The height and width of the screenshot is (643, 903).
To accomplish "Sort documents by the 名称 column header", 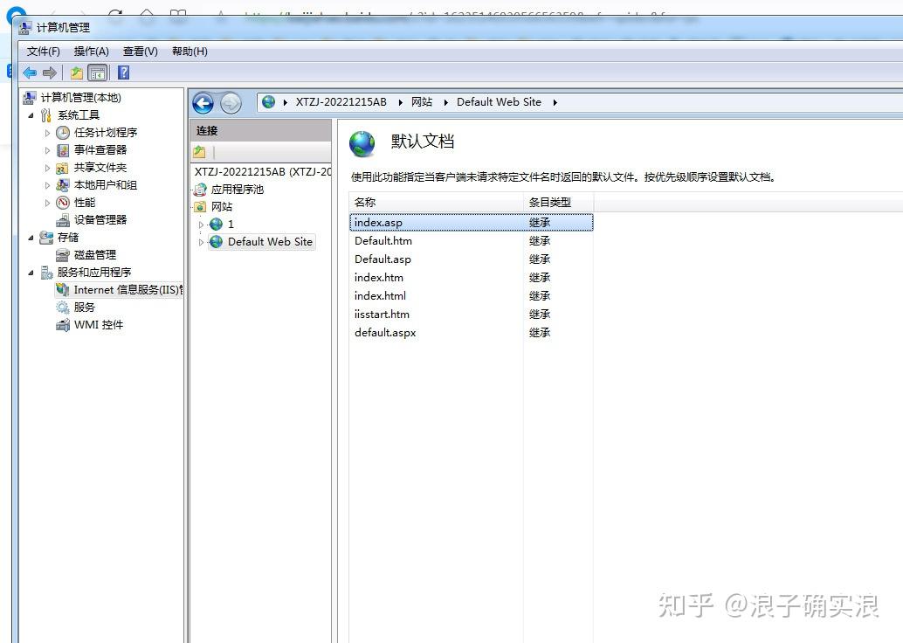I will pyautogui.click(x=367, y=202).
